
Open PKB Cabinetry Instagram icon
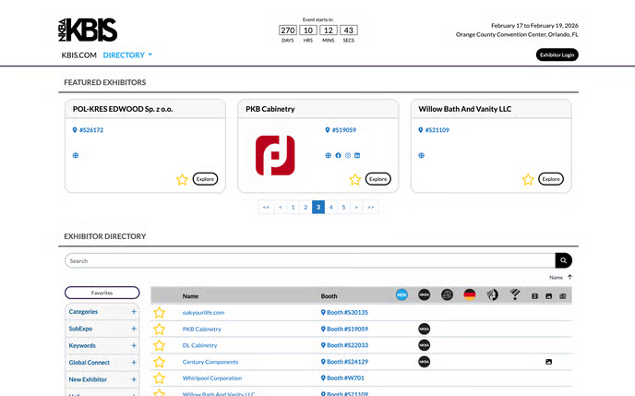click(348, 155)
